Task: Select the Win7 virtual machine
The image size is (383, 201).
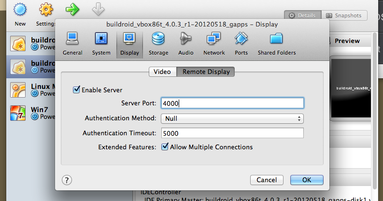Action: [31, 113]
